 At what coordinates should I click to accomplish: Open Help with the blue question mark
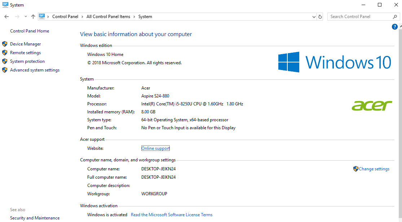395,27
